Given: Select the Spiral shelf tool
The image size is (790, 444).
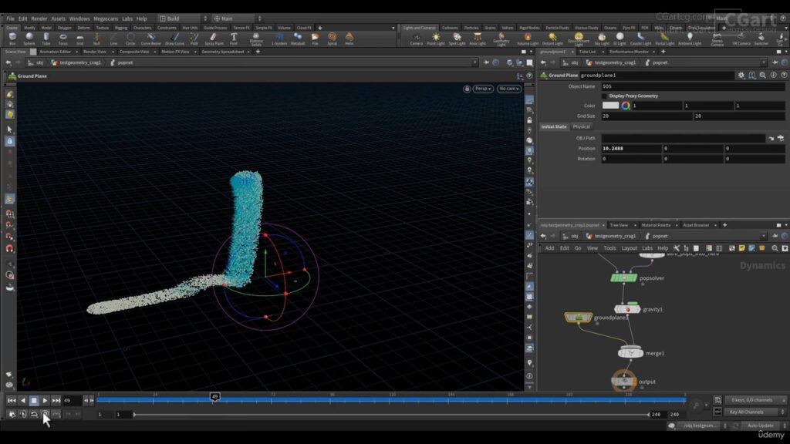Looking at the screenshot, I should coord(332,39).
